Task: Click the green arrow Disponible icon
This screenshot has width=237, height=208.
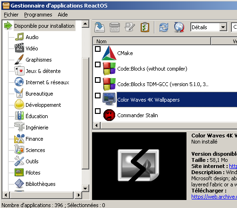Action: point(8,25)
